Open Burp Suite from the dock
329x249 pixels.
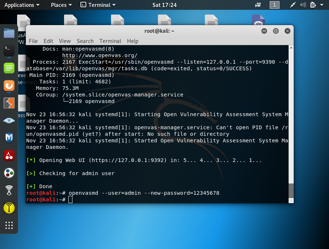(9, 103)
